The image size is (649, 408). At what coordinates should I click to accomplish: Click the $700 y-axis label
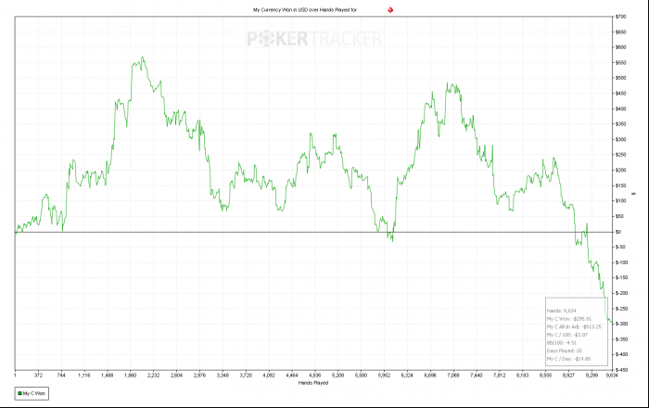pos(621,17)
